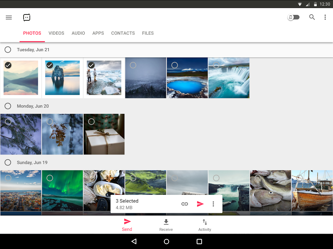This screenshot has width=333, height=249.
Task: Open the Send bottom navigation tab
Action: coord(127,225)
